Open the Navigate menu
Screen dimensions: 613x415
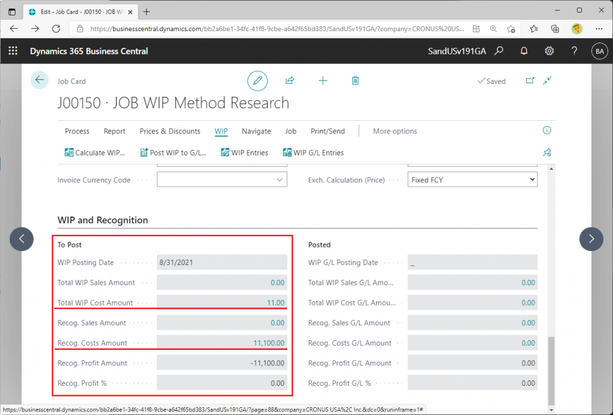pos(256,131)
